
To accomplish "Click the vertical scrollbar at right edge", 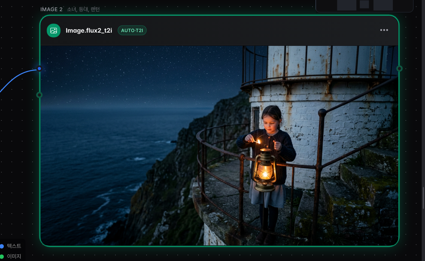I will (x=423, y=198).
